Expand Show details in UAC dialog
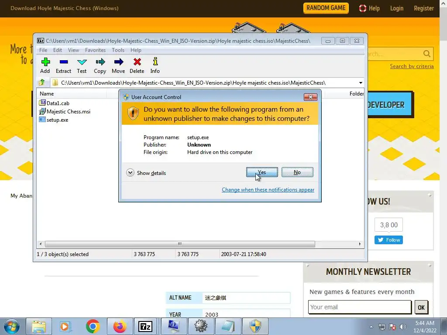447x335 pixels. 146,173
